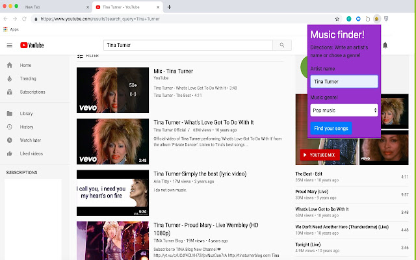Open History in the sidebar
The width and height of the screenshot is (416, 260).
click(27, 127)
